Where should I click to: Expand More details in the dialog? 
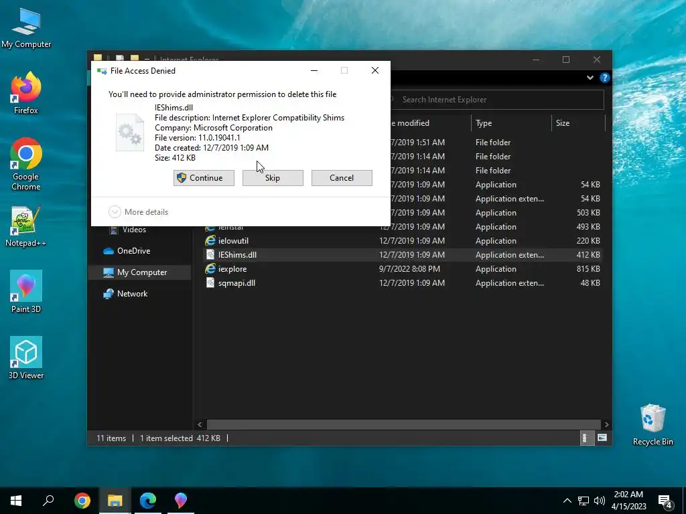point(138,212)
